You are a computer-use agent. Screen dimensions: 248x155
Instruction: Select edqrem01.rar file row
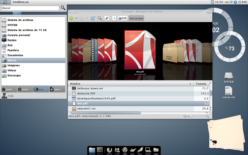pos(139,109)
